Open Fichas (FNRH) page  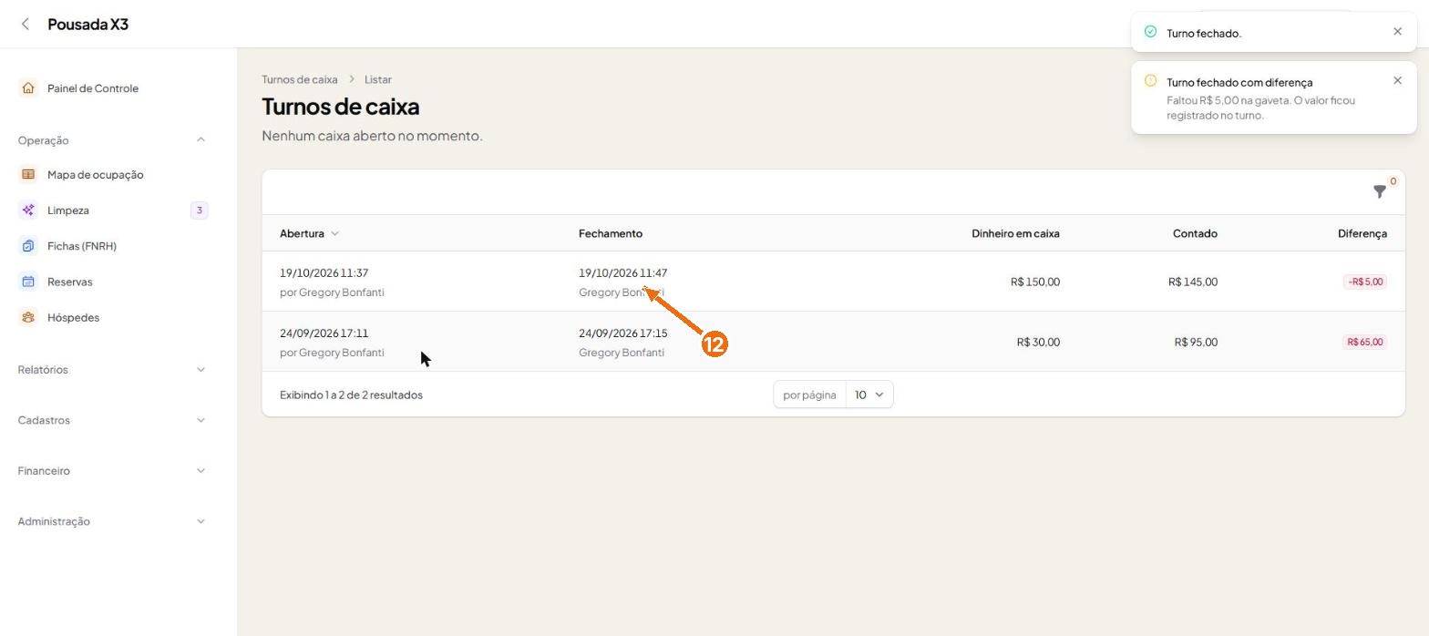coord(82,246)
